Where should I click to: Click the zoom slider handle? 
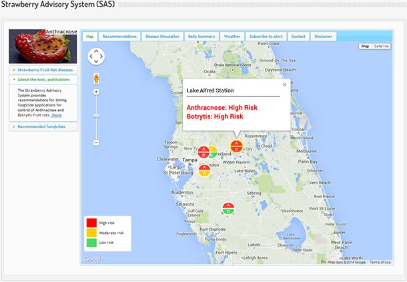(96, 116)
